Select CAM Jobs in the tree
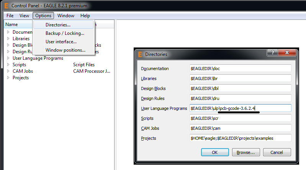Screen dimensions: 306x170 tap(23, 71)
